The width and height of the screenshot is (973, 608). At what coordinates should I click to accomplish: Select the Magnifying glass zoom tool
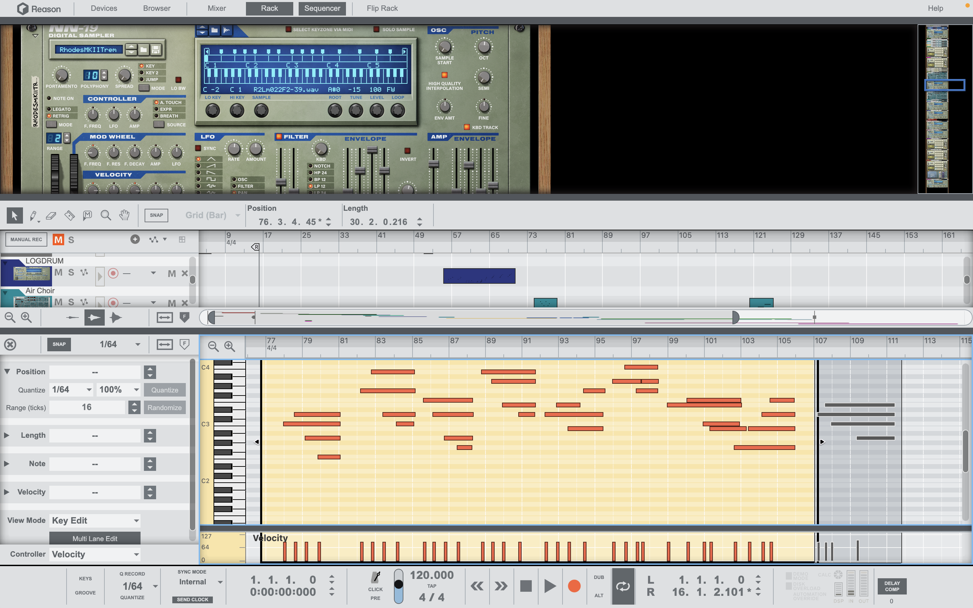tap(106, 216)
